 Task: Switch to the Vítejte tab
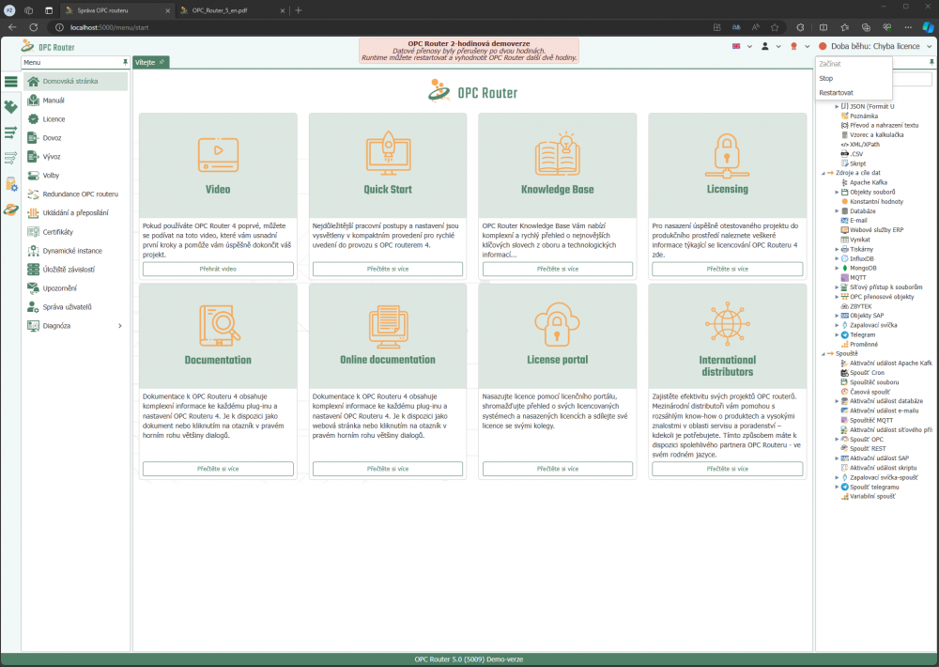[151, 62]
